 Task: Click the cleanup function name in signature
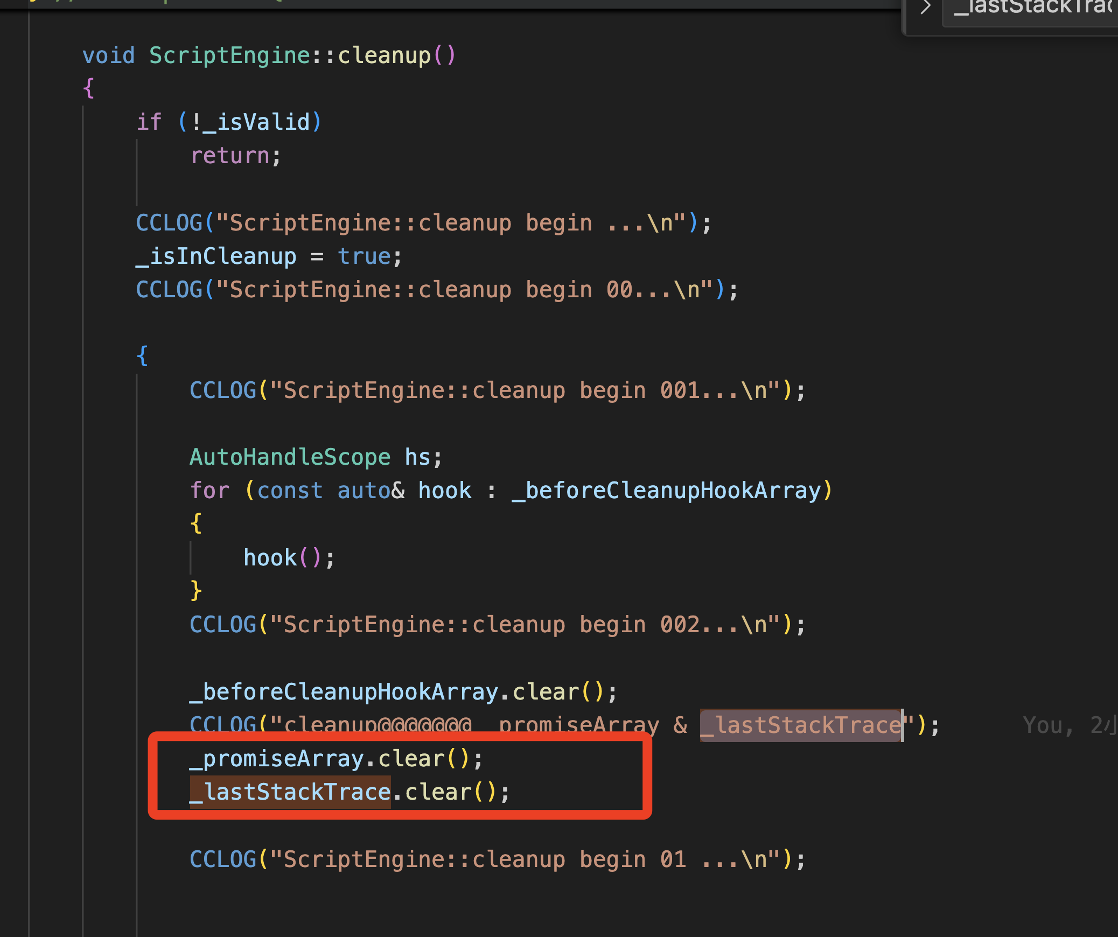click(x=384, y=55)
